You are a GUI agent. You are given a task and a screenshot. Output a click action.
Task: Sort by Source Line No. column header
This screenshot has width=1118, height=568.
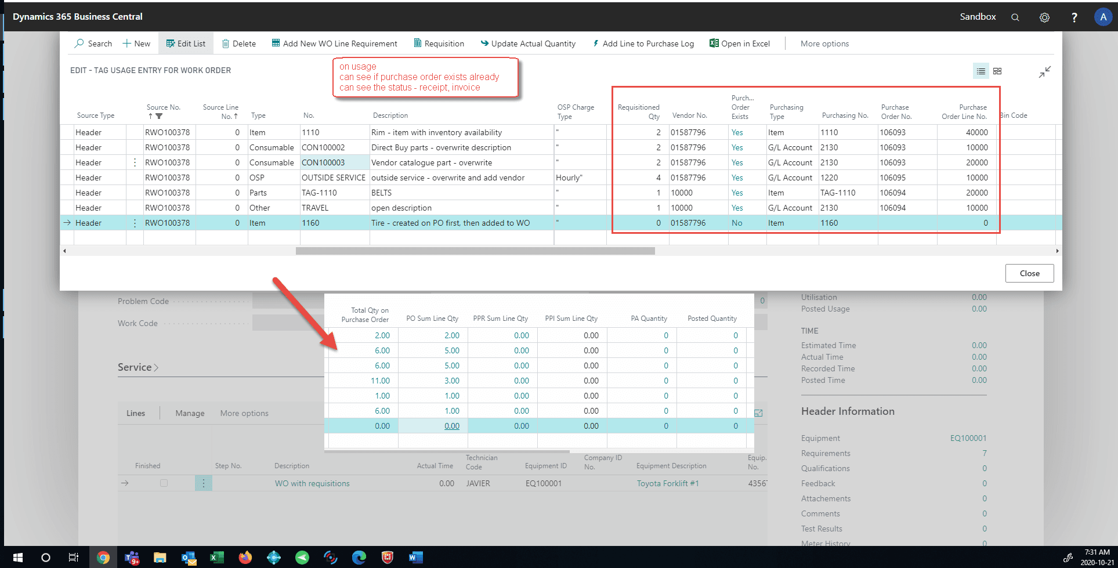coord(220,111)
